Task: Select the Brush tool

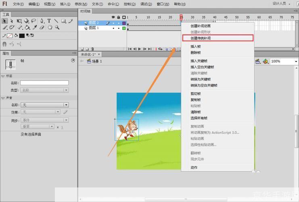Action: point(4,27)
